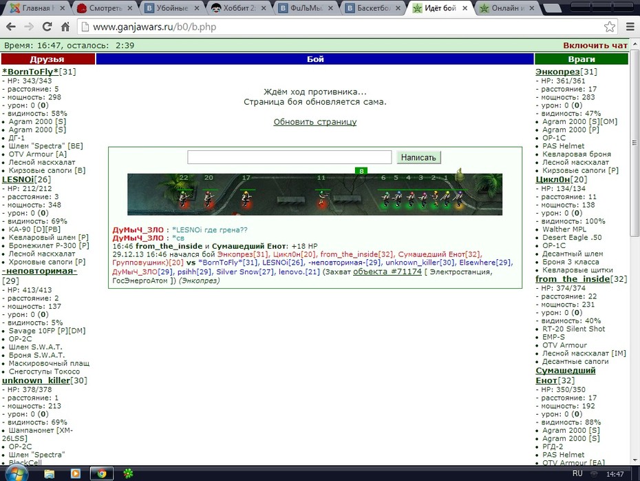
Task: Click the browser forward arrow
Action: click(29, 27)
